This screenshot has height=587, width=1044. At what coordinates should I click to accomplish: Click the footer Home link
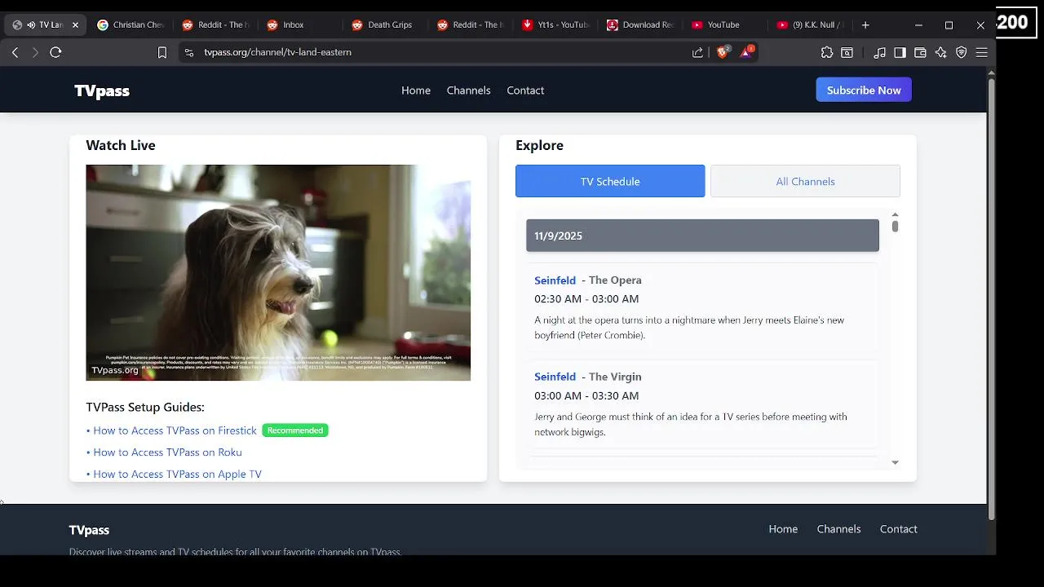click(783, 529)
